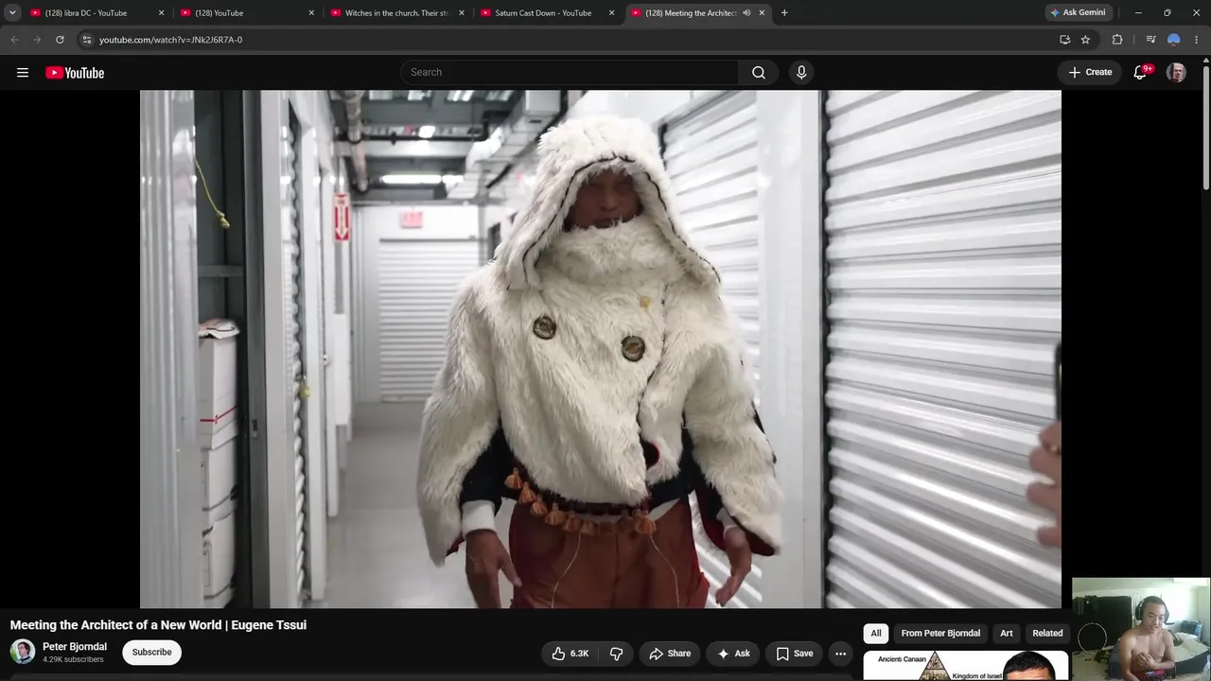Open Peter Bjorndal channel avatar
Image resolution: width=1211 pixels, height=681 pixels.
click(23, 652)
